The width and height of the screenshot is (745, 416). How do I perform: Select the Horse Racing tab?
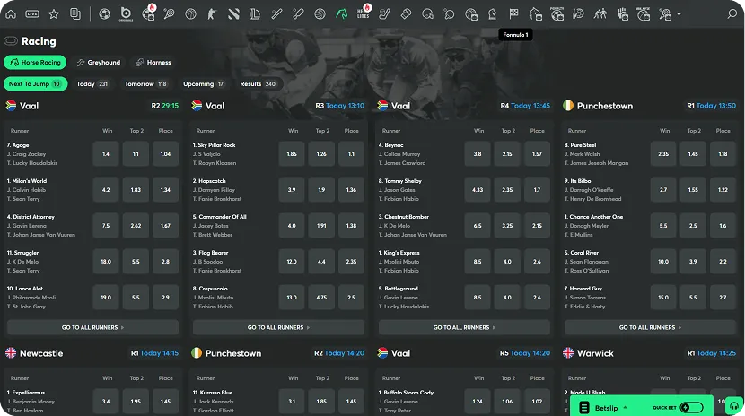click(x=35, y=62)
